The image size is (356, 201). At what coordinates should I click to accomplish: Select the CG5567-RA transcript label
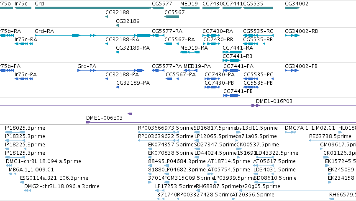tap(179, 39)
